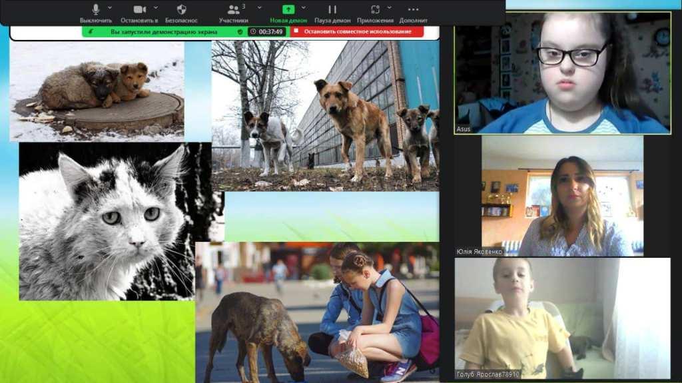Screen dimensions: 682x383
Task: Pause the screen share (Пауза демон)
Action: tap(332, 10)
